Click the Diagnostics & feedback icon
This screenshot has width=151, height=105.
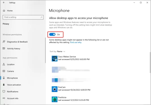[x=4, y=42]
